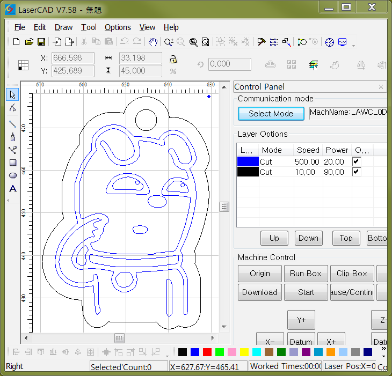Choose the bezier curve tool

click(x=12, y=150)
